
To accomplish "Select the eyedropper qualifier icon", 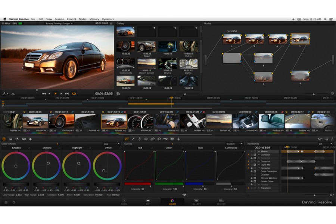I will tap(133, 139).
